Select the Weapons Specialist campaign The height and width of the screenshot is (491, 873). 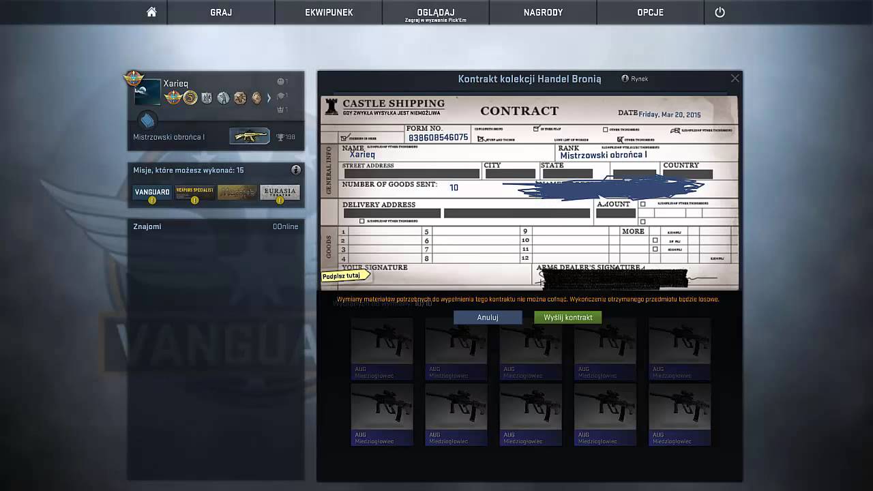point(195,192)
